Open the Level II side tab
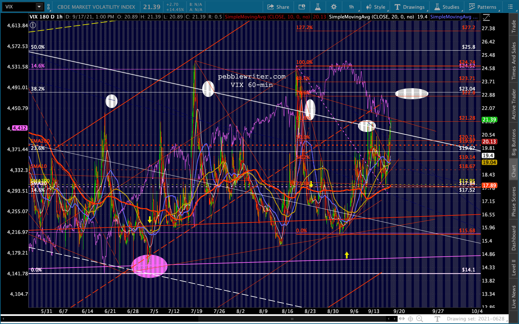Screen dimensions: 519x324 pos(513,268)
